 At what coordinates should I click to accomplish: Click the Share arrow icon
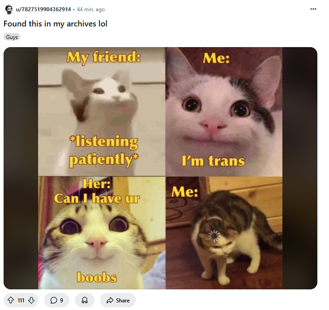tap(110, 300)
